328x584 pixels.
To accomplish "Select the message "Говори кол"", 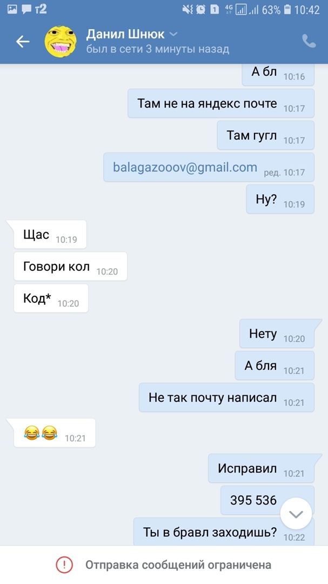I will [x=70, y=266].
